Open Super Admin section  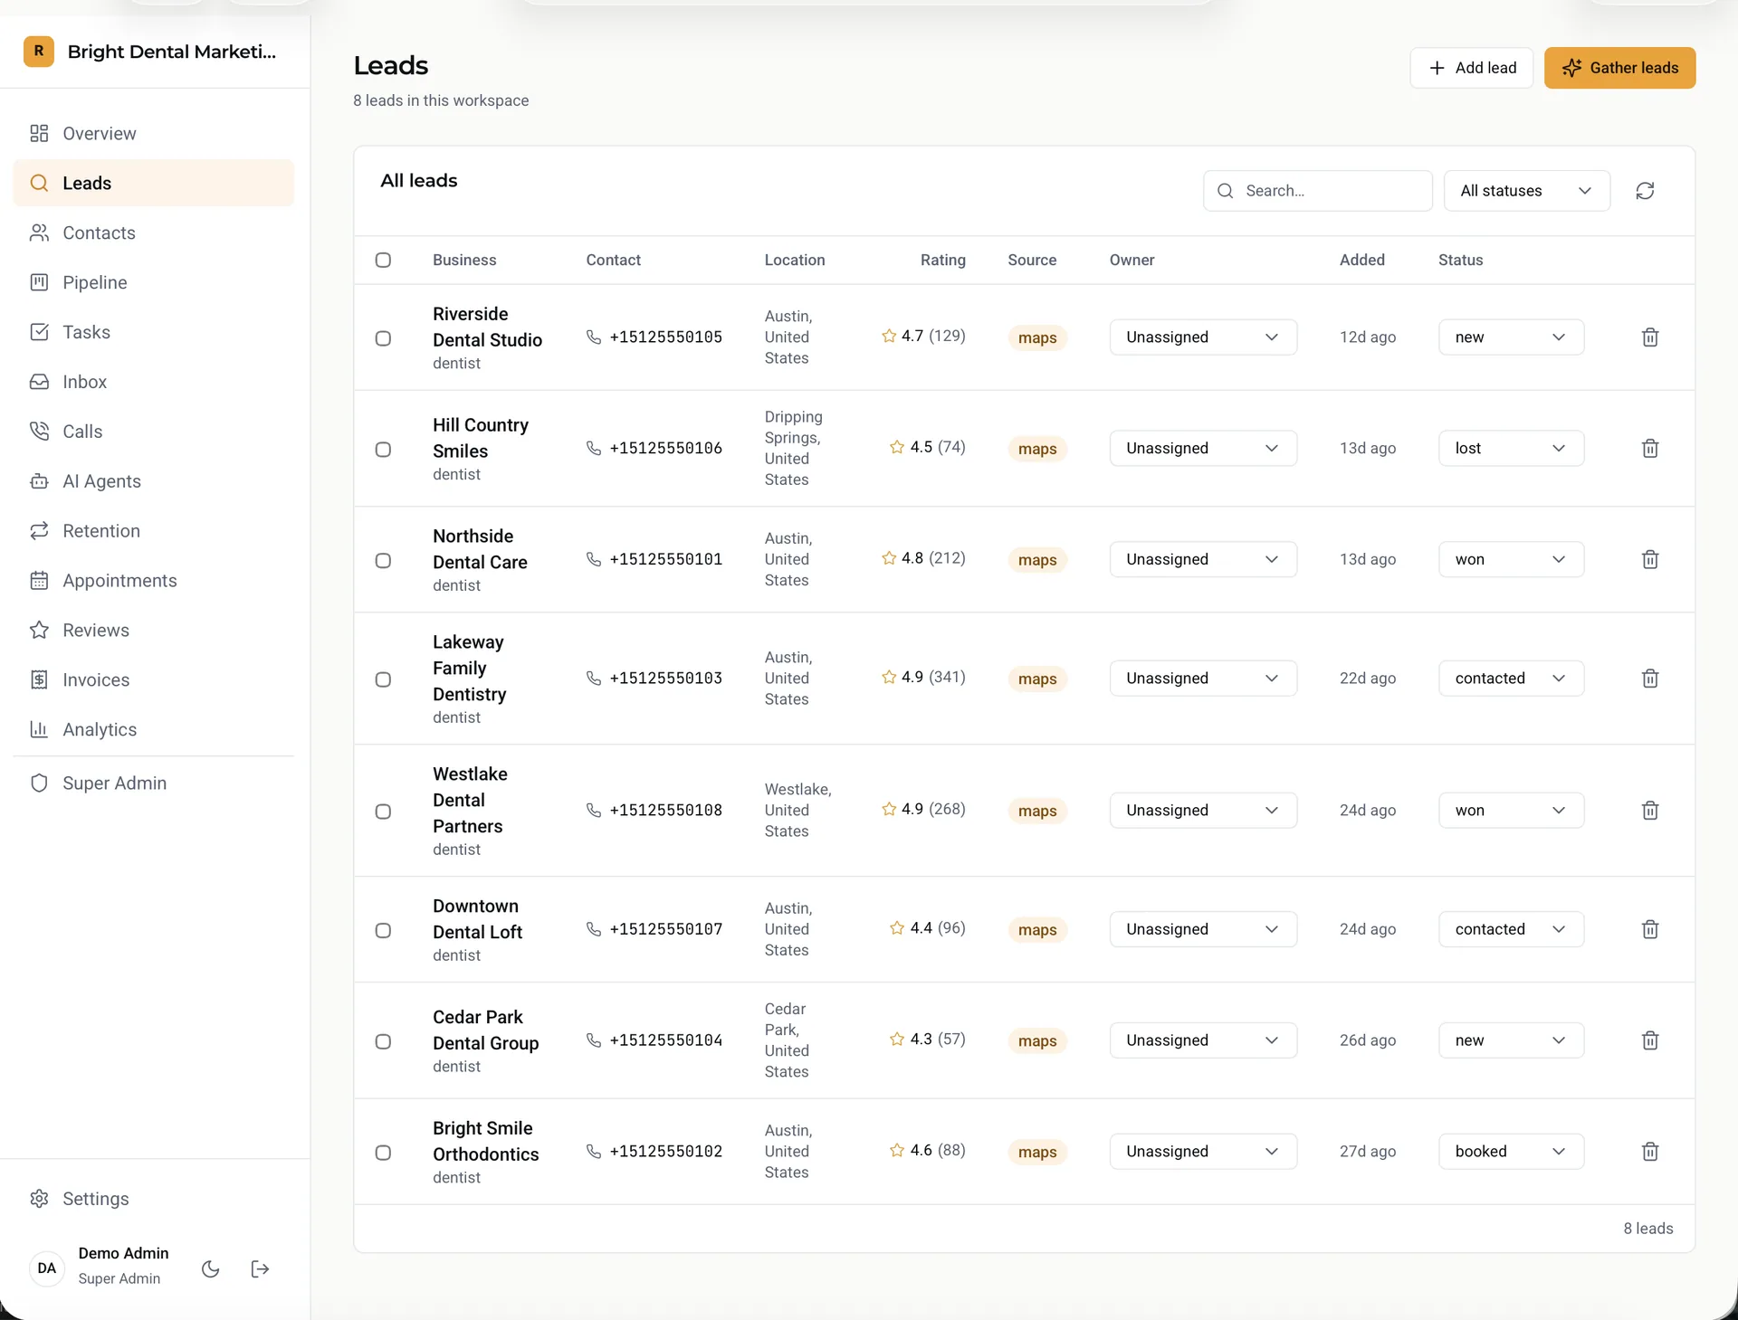coord(154,783)
